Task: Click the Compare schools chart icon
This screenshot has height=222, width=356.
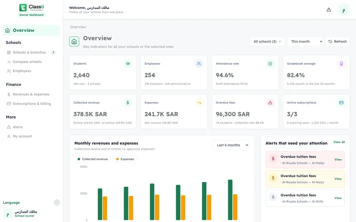Action: point(9,62)
